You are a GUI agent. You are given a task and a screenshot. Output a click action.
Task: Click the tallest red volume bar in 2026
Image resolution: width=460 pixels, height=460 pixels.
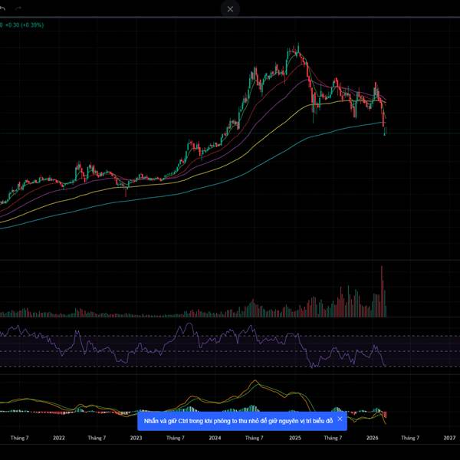point(382,291)
